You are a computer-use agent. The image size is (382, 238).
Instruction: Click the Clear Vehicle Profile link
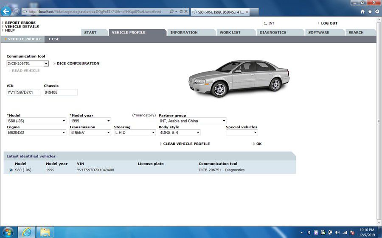tap(186, 144)
